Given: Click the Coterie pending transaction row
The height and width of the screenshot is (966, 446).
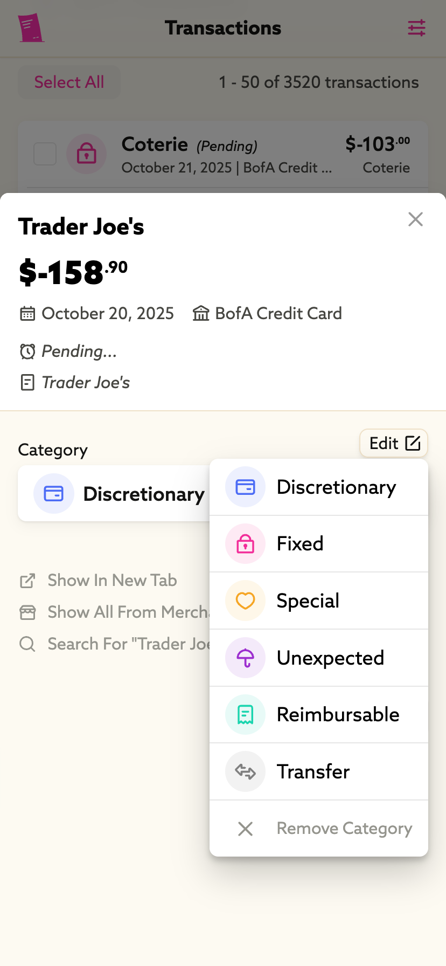Looking at the screenshot, I should point(226,155).
